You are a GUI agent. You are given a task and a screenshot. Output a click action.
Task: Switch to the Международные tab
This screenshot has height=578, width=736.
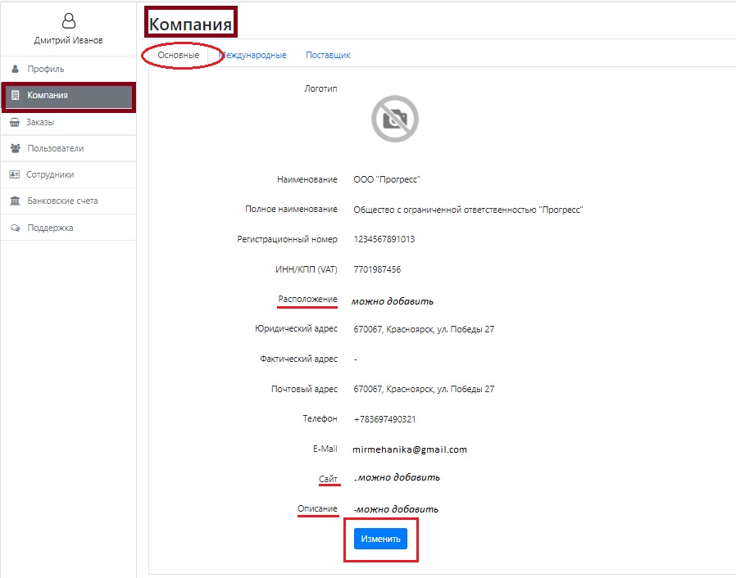pyautogui.click(x=253, y=56)
